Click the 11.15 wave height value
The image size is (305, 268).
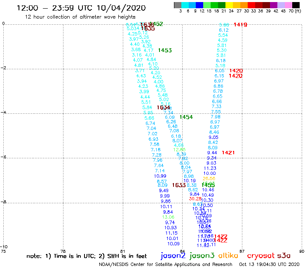pyautogui.click(x=171, y=233)
